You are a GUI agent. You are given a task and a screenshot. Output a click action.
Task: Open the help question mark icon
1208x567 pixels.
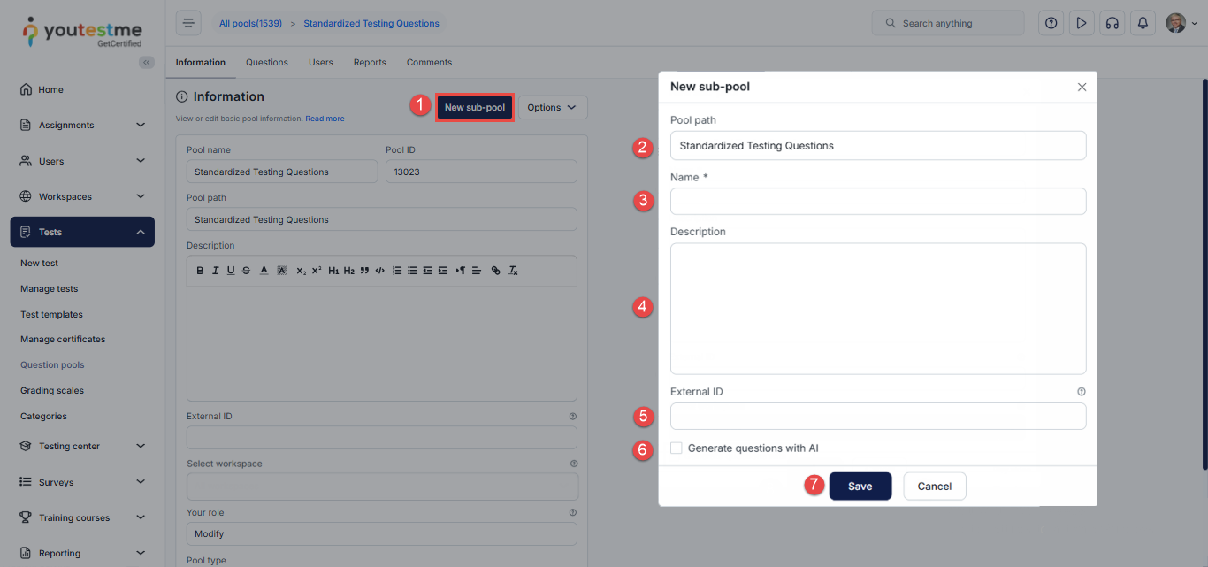[1051, 23]
